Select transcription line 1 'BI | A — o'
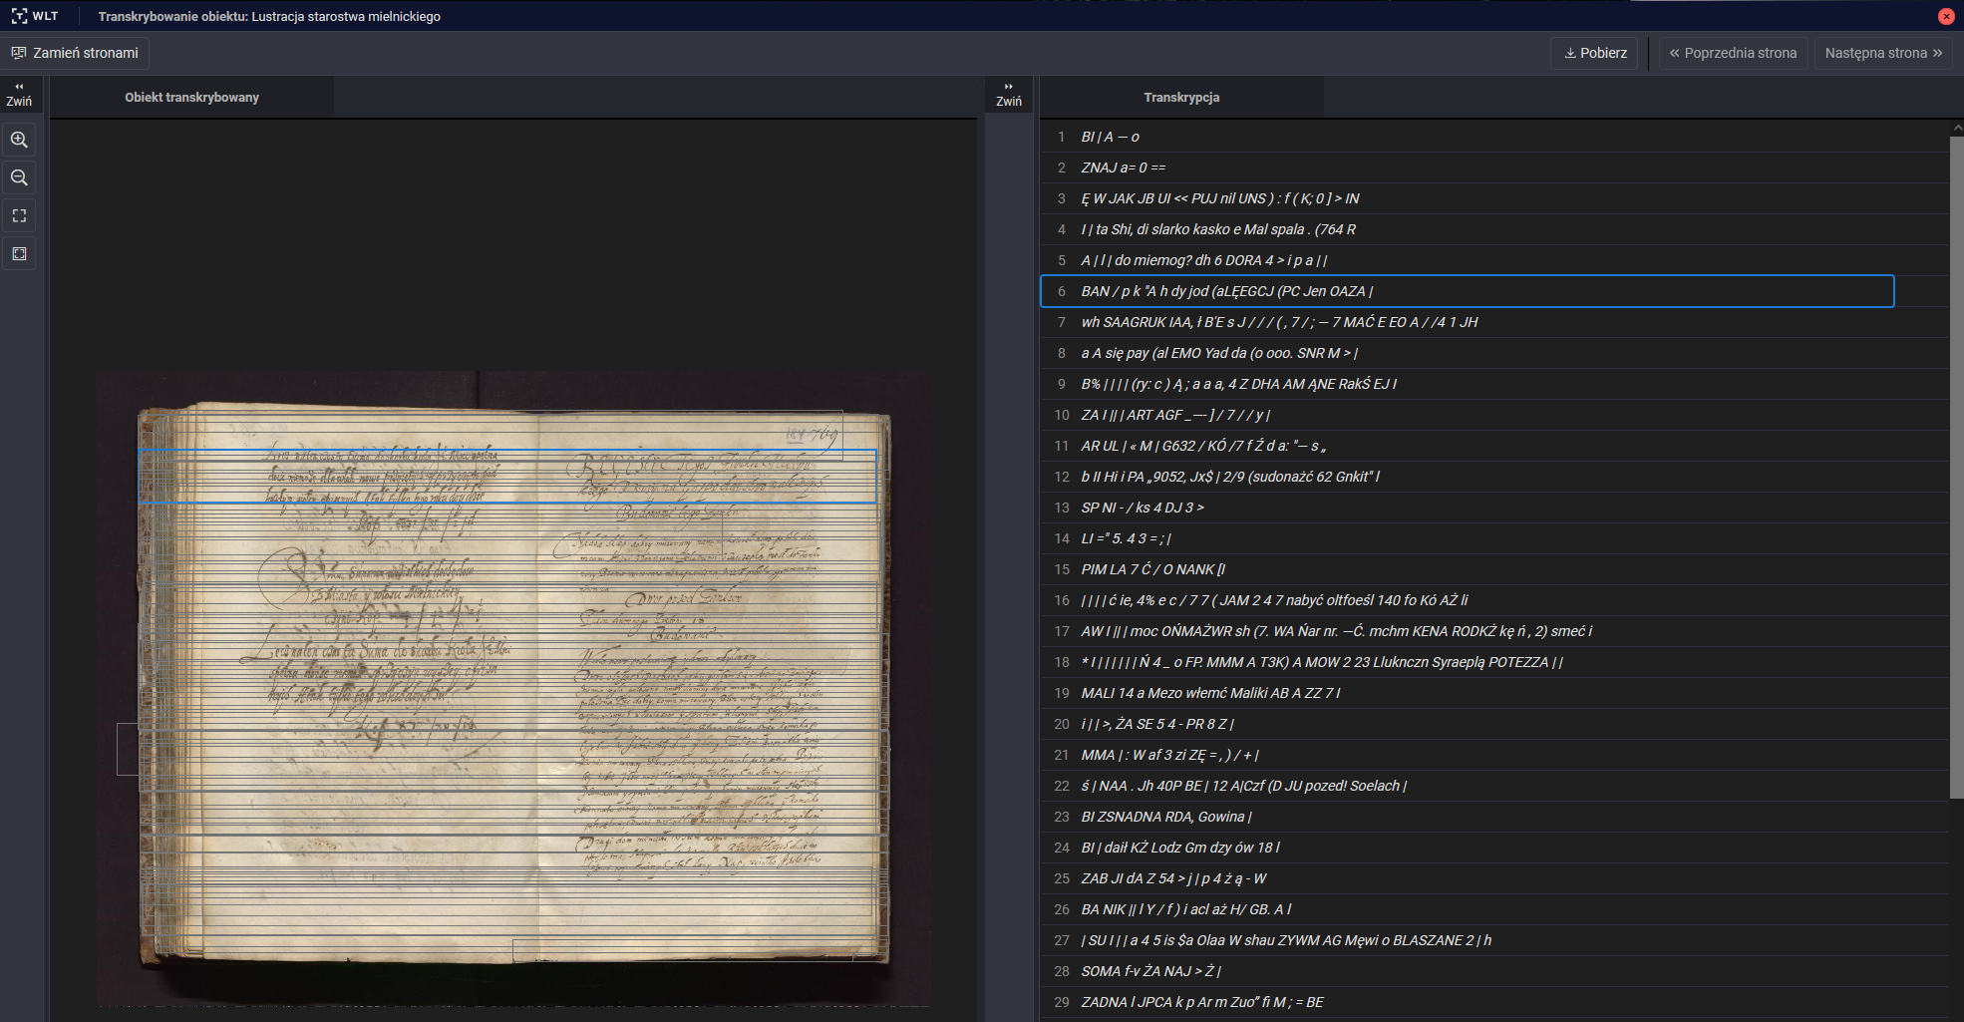Image resolution: width=1964 pixels, height=1022 pixels. (x=1493, y=137)
